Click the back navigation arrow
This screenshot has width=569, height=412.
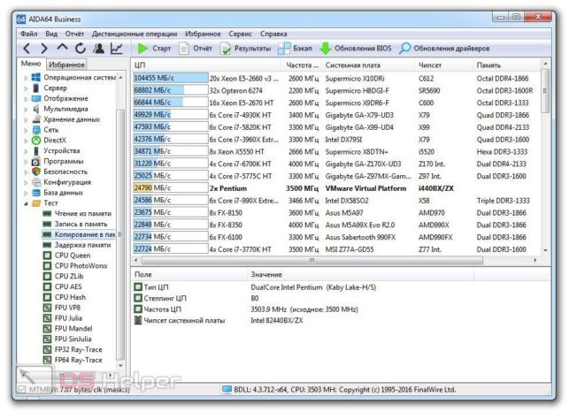coord(27,49)
